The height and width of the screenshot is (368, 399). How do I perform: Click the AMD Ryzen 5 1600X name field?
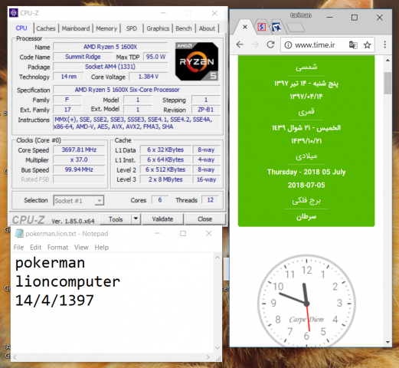pos(110,47)
